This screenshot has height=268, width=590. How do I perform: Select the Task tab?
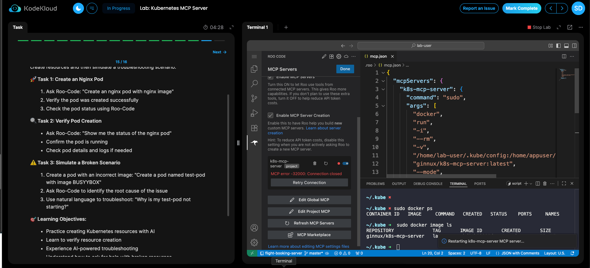coord(18,27)
